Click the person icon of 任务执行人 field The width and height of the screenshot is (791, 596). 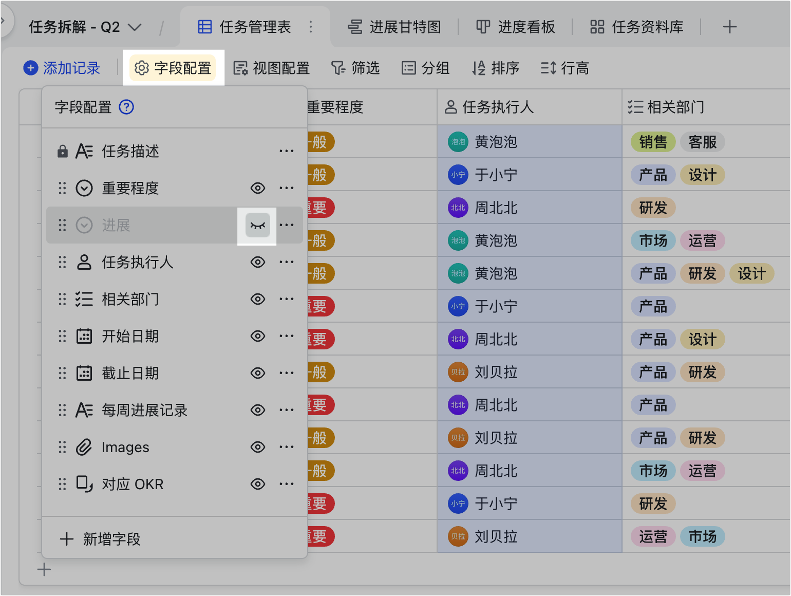pyautogui.click(x=84, y=262)
